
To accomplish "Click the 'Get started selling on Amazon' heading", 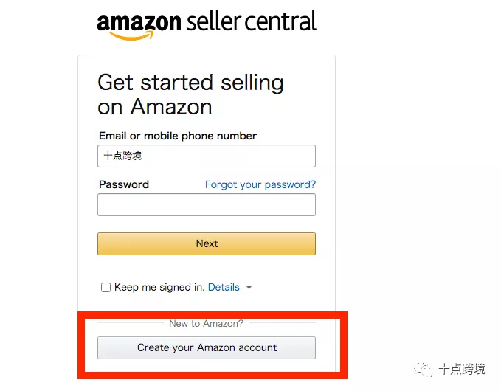I will point(190,94).
